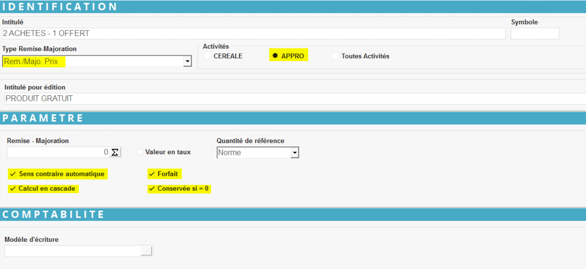This screenshot has width=586, height=269.
Task: Click the Modèle d'écriture text field
Action: click(72, 251)
